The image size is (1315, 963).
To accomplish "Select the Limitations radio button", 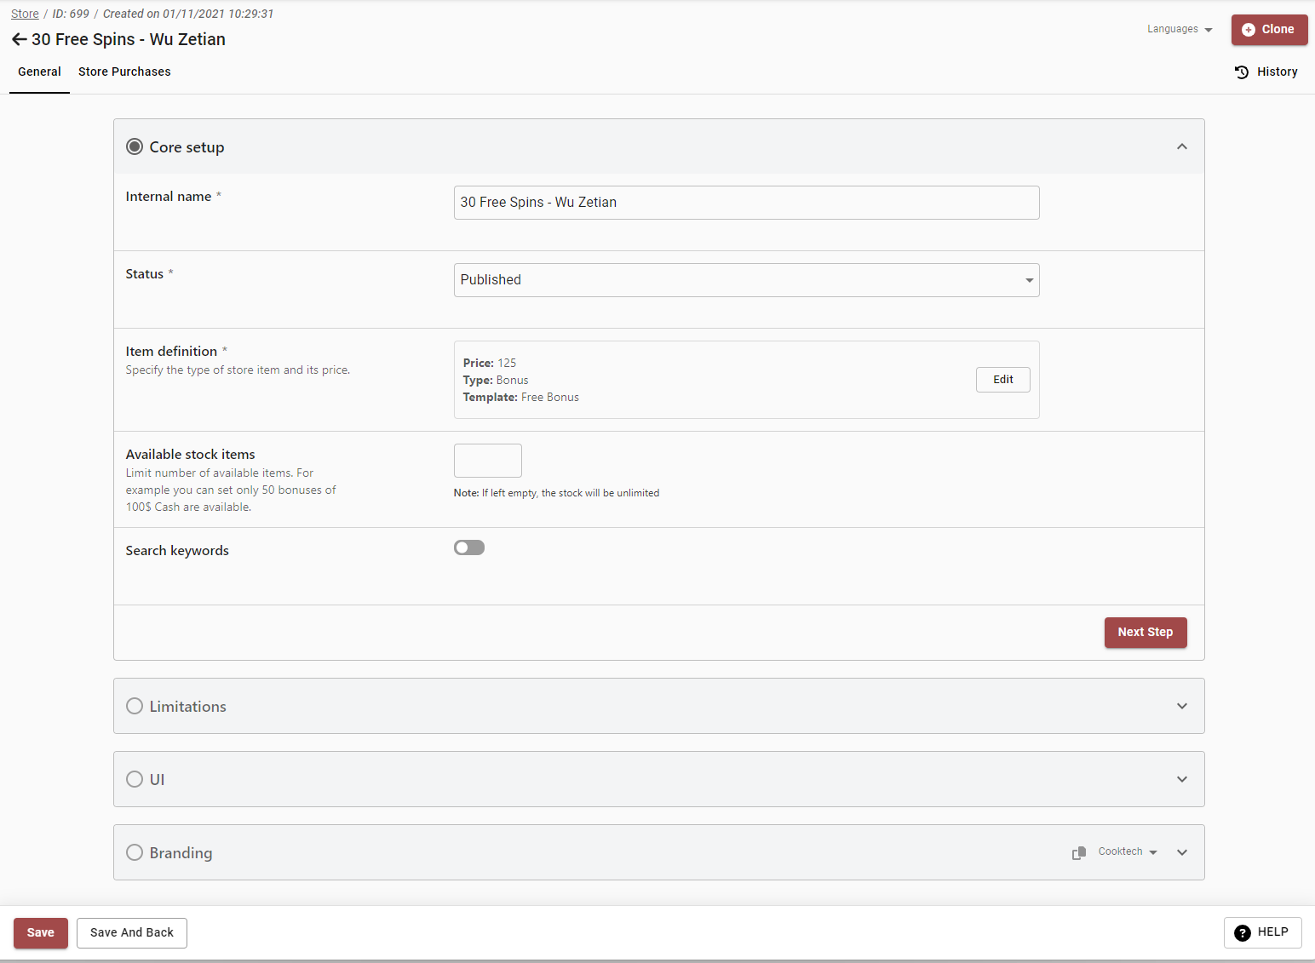I will [x=135, y=706].
